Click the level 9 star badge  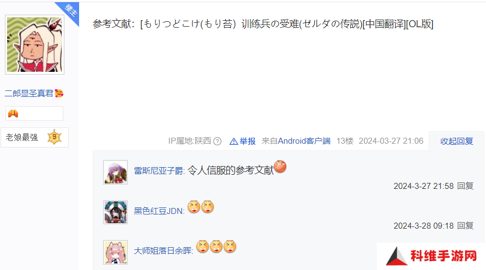54,137
